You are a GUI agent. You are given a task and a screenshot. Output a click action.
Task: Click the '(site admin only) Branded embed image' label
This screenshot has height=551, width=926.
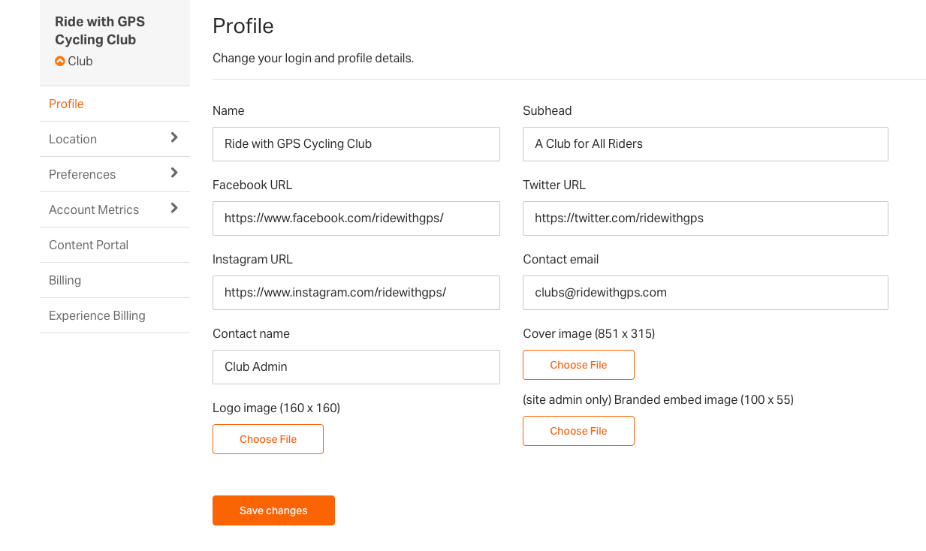tap(658, 399)
